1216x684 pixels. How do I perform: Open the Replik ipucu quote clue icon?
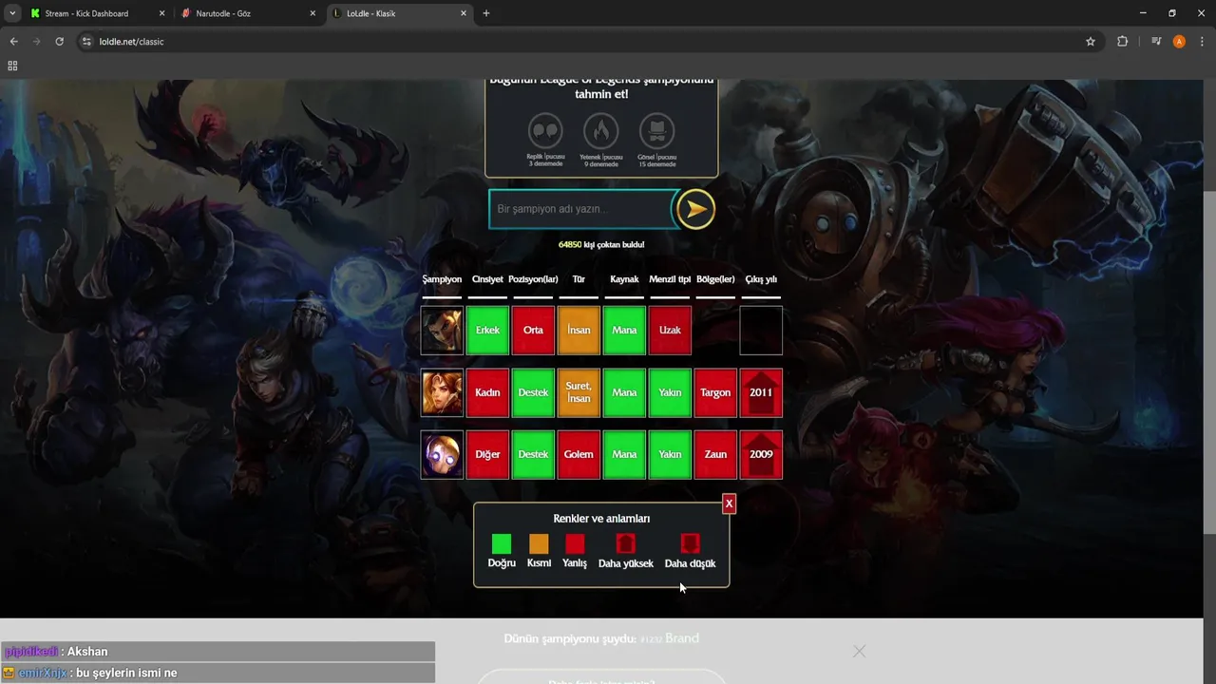pyautogui.click(x=545, y=131)
